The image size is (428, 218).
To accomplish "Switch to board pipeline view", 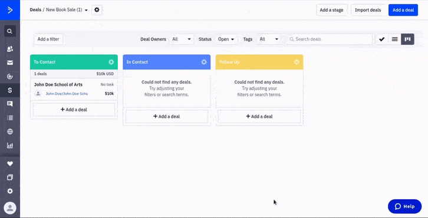I will pos(407,39).
